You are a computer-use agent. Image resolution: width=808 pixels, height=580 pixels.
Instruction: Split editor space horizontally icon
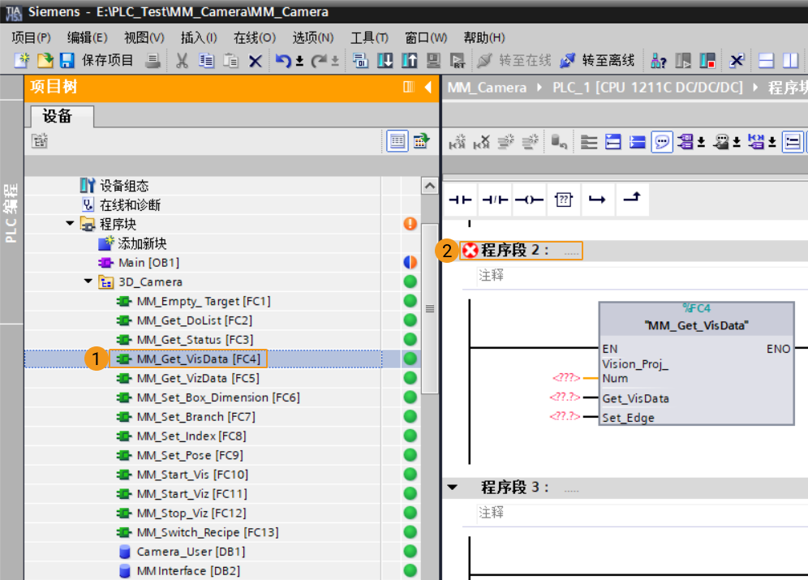click(767, 60)
